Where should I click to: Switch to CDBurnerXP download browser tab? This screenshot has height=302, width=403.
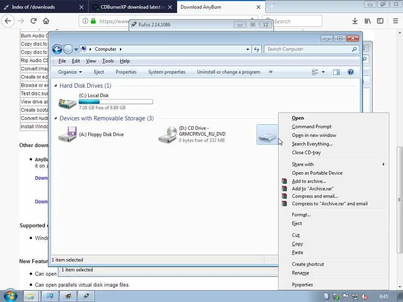[132, 7]
